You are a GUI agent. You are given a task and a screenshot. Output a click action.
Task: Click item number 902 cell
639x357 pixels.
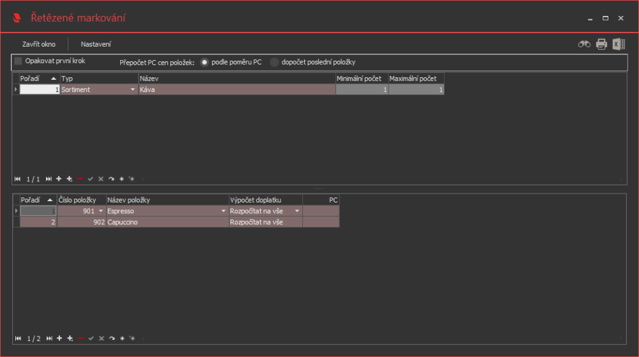(82, 222)
